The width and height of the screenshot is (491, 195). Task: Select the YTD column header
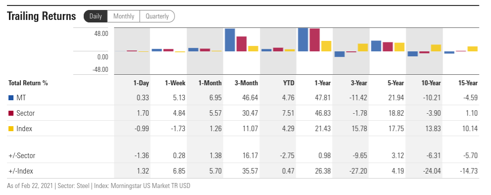click(x=289, y=83)
